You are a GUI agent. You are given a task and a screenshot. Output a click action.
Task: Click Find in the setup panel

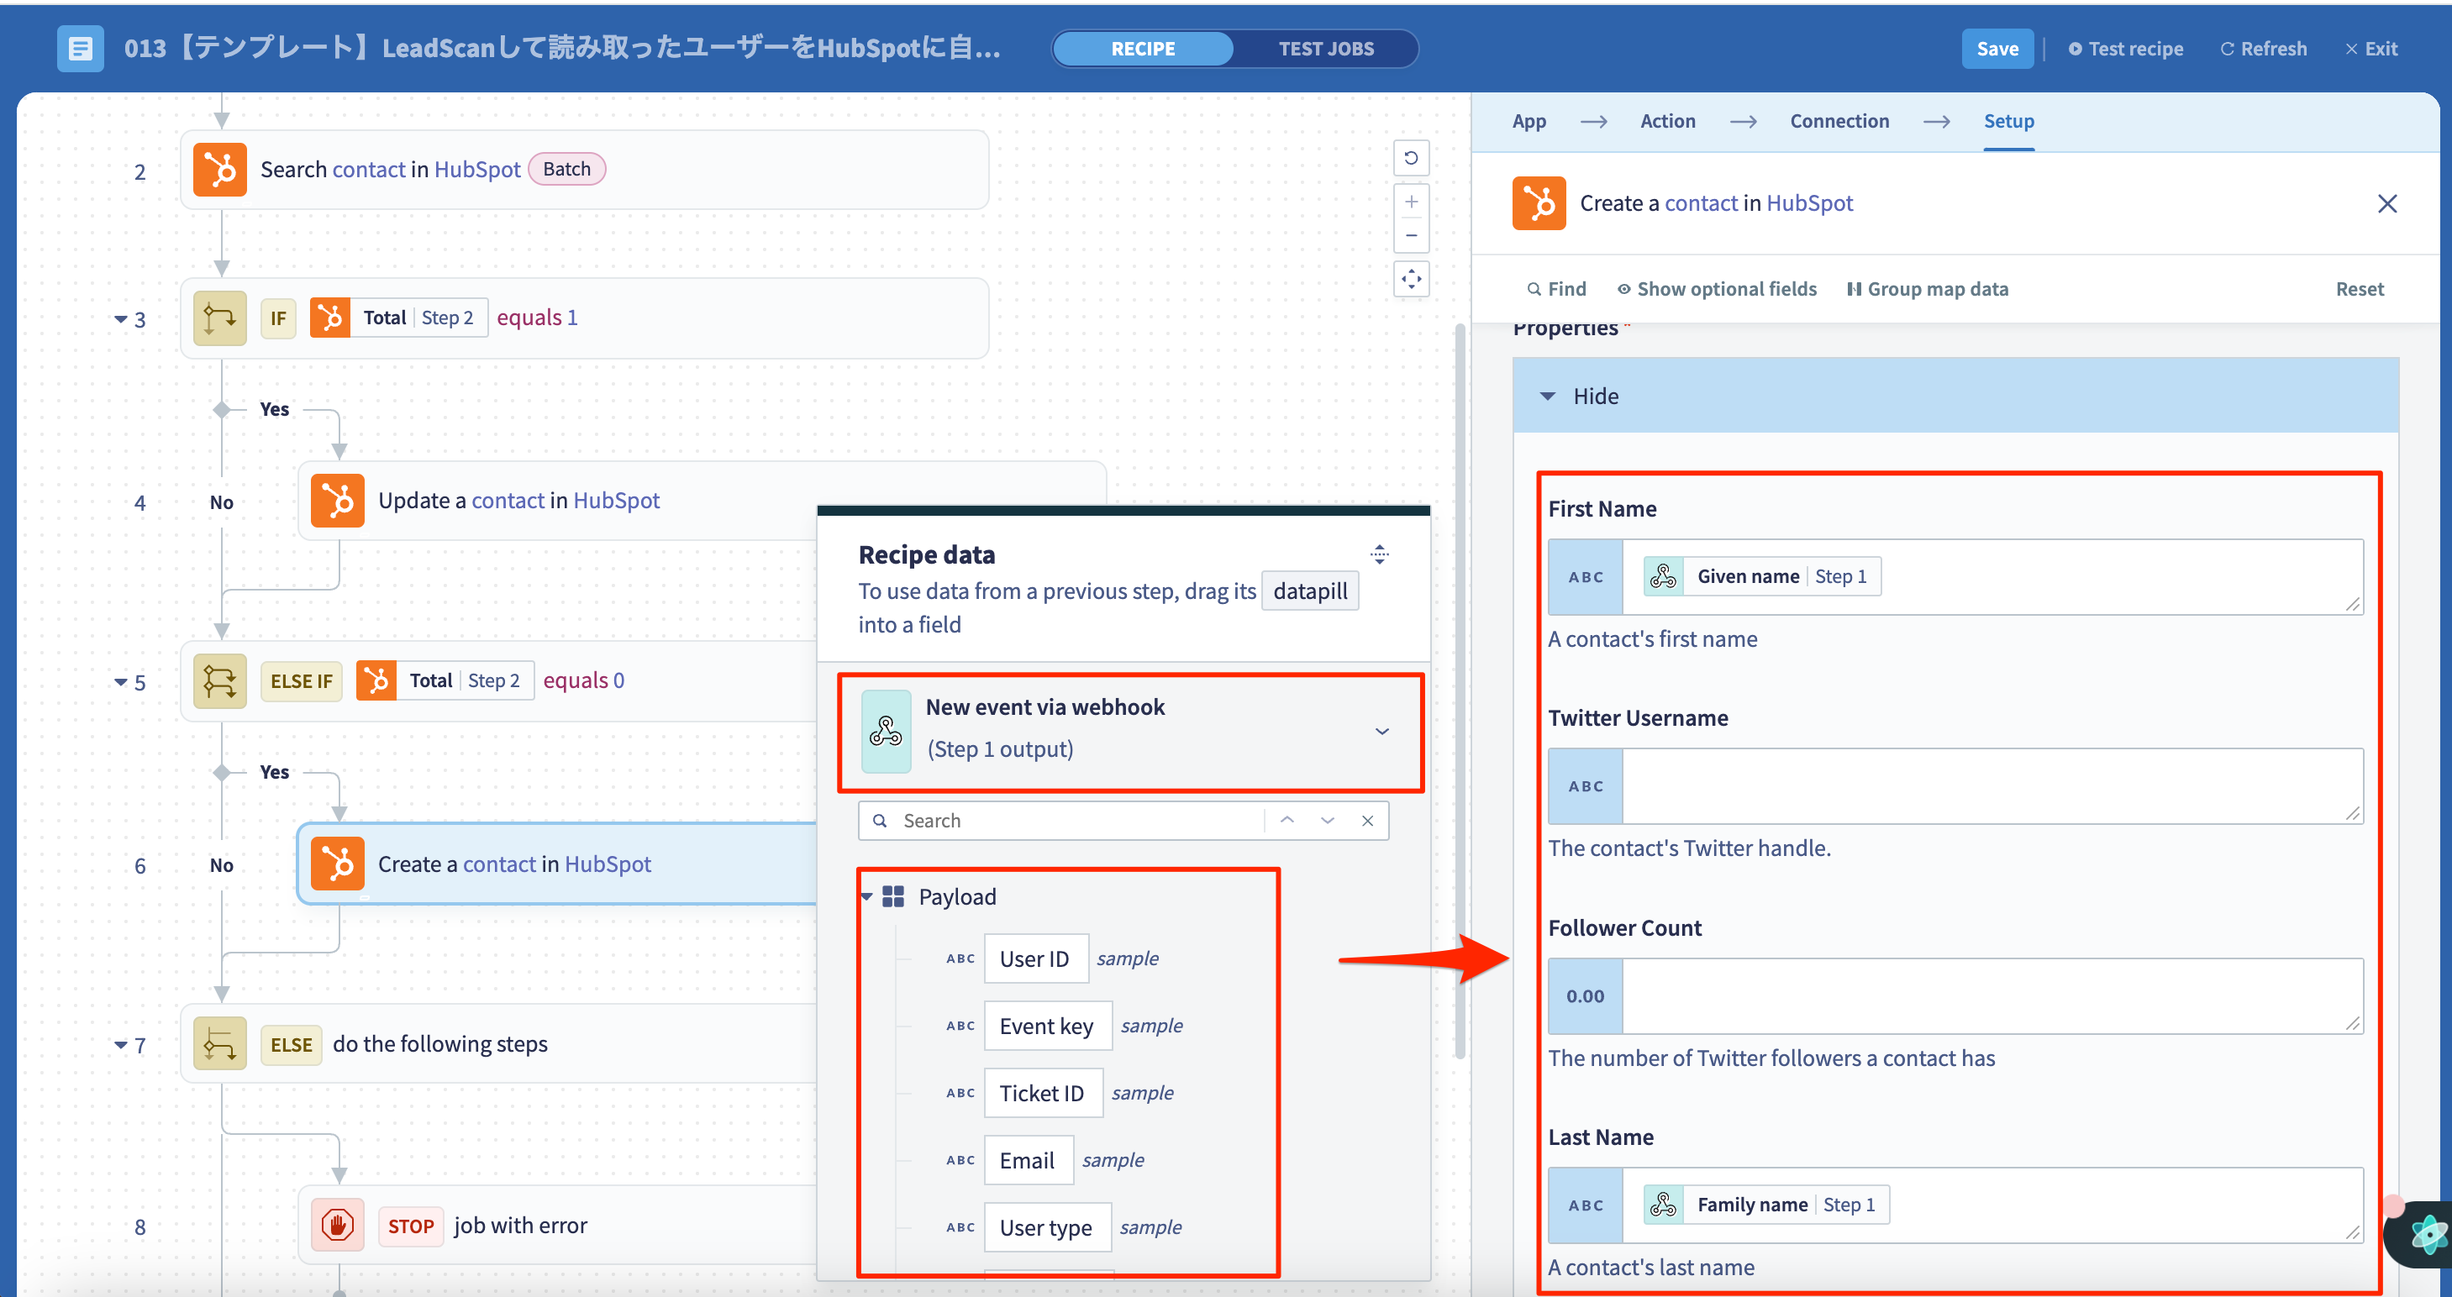point(1556,289)
